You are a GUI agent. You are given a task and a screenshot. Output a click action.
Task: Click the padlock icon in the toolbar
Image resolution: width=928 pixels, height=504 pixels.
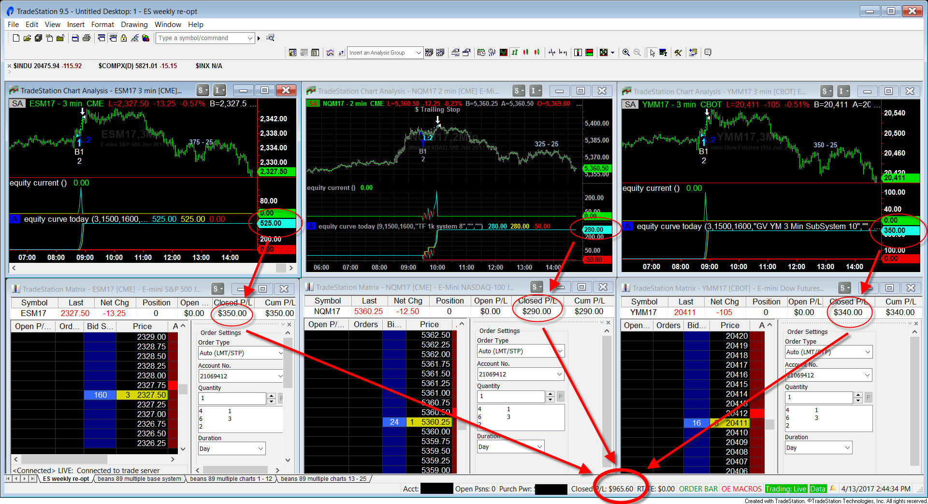(124, 38)
